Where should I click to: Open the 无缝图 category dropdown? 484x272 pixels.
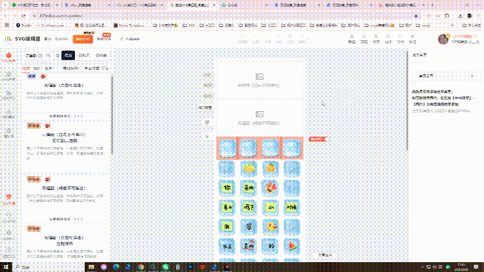pyautogui.click(x=34, y=56)
